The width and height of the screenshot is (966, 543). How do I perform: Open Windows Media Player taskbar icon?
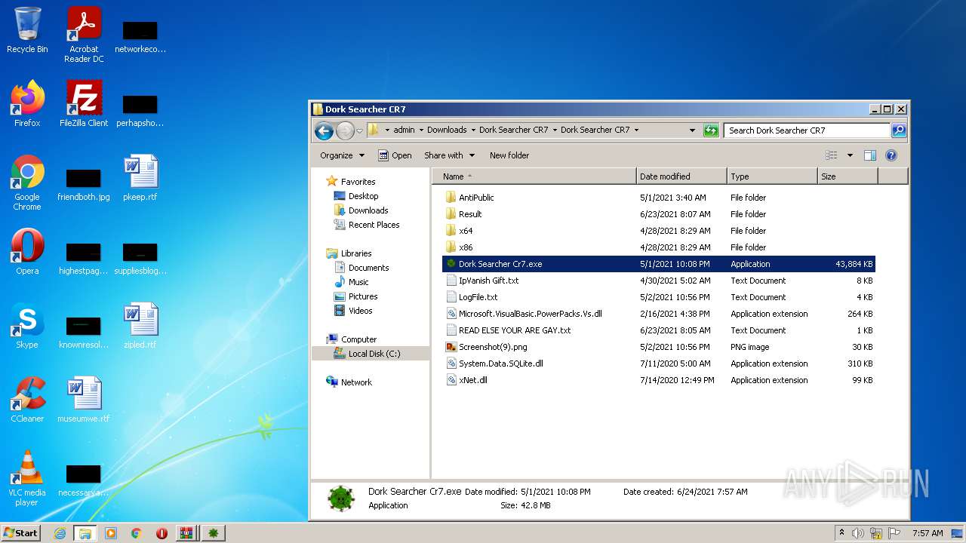[111, 533]
